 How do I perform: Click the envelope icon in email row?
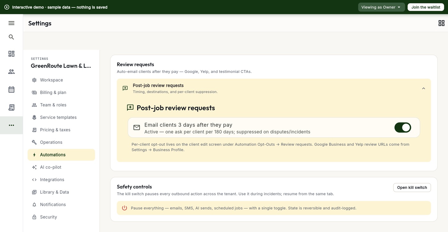coord(137,128)
